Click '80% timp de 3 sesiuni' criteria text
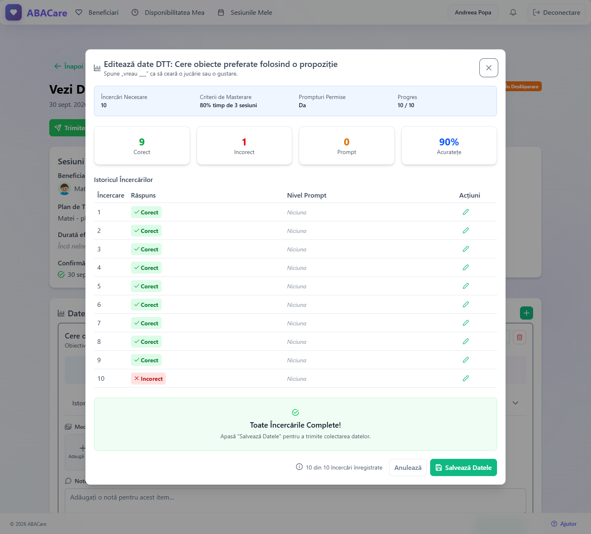Viewport: 591px width, 534px height. (228, 105)
